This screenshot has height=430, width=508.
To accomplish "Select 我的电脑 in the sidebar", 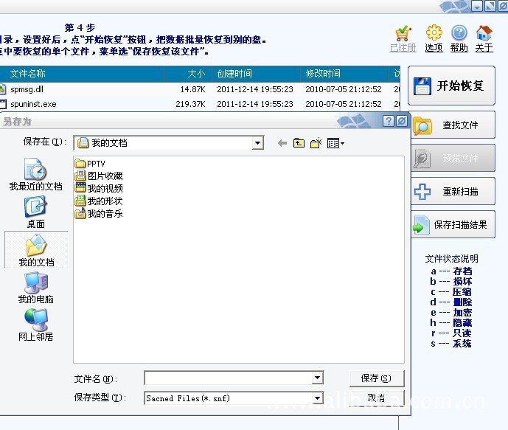I will (35, 288).
